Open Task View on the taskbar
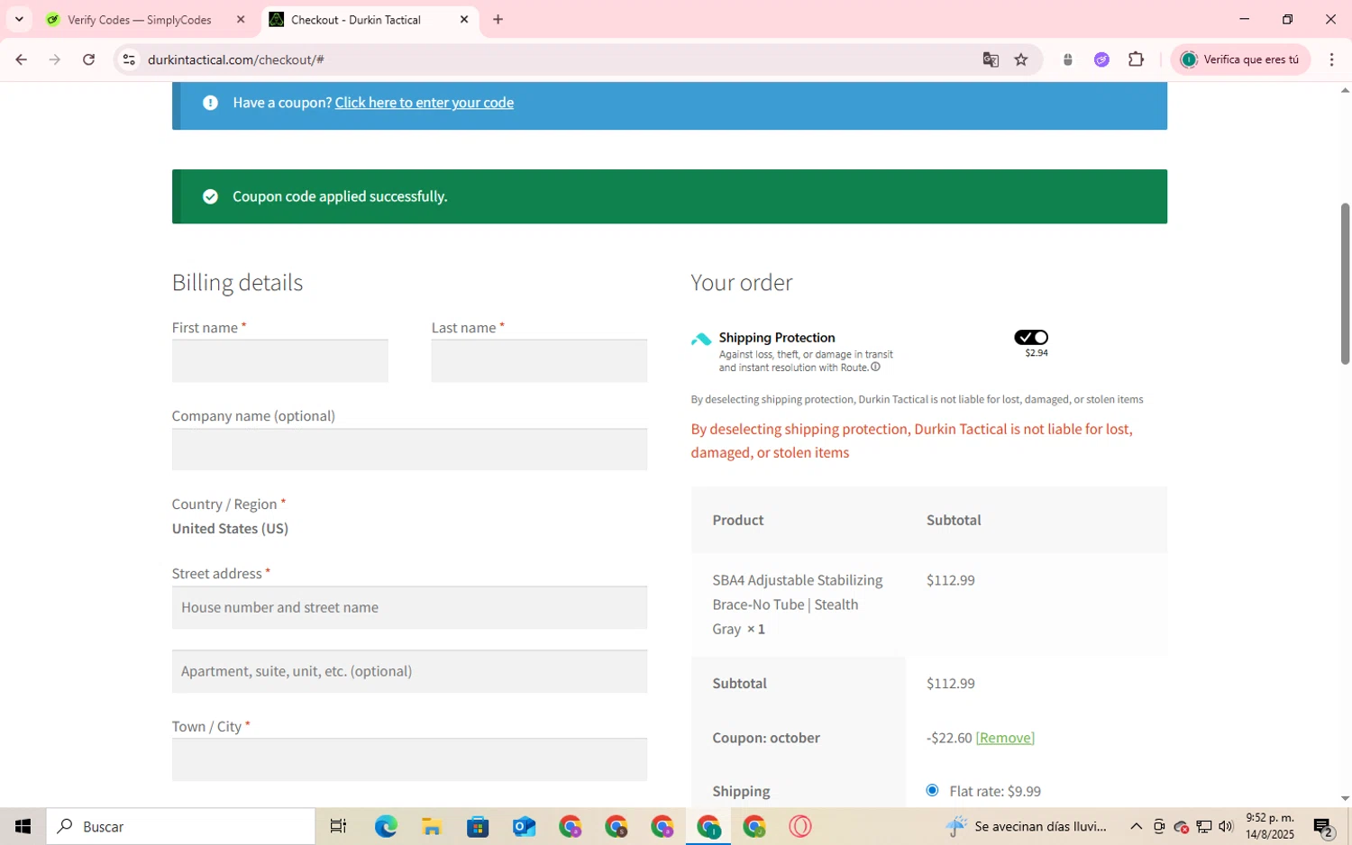 coord(338,826)
